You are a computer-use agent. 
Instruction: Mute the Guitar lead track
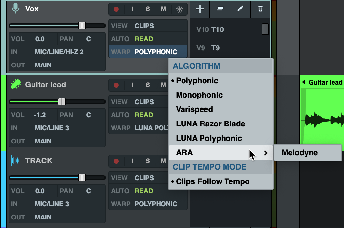click(x=163, y=85)
